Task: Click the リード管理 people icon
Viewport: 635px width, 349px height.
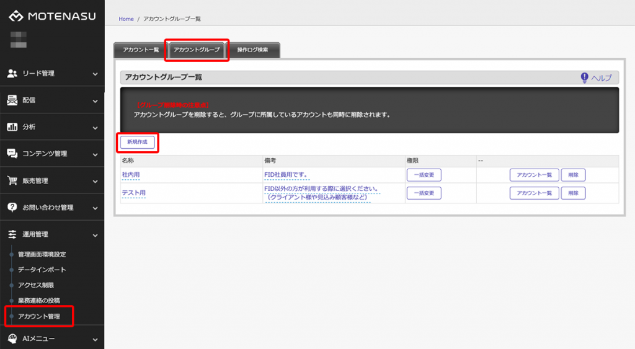Action: pyautogui.click(x=12, y=73)
